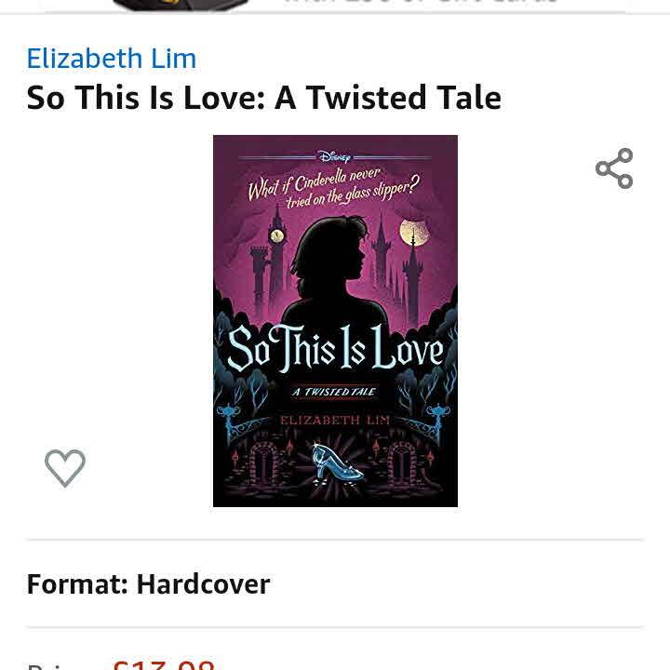The image size is (670, 670).
Task: Add book to wishlist with heart icon
Action: tap(65, 468)
